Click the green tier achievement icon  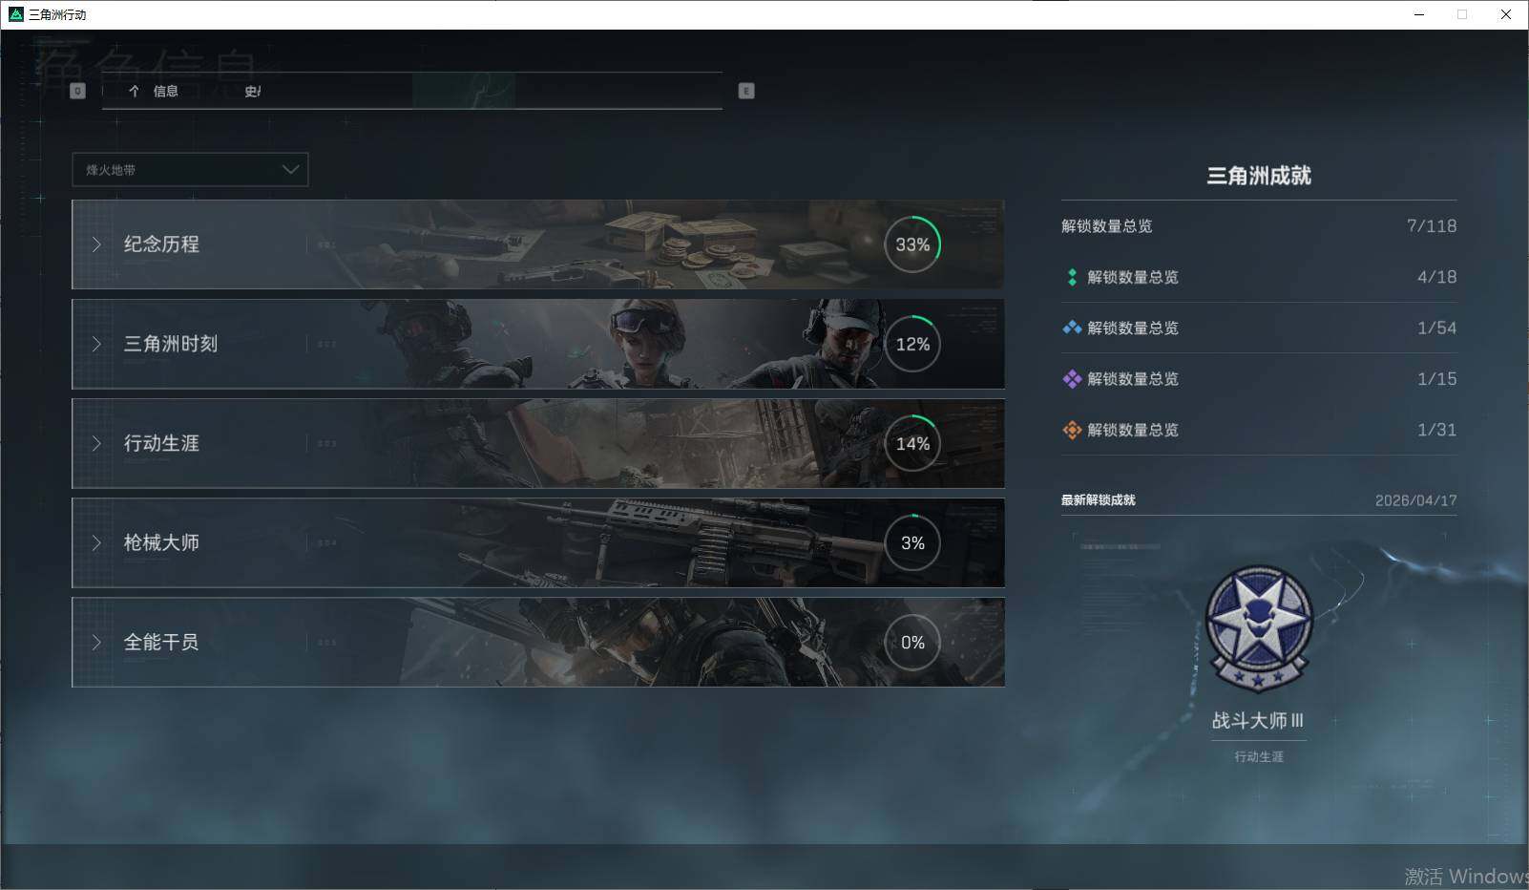[1072, 277]
